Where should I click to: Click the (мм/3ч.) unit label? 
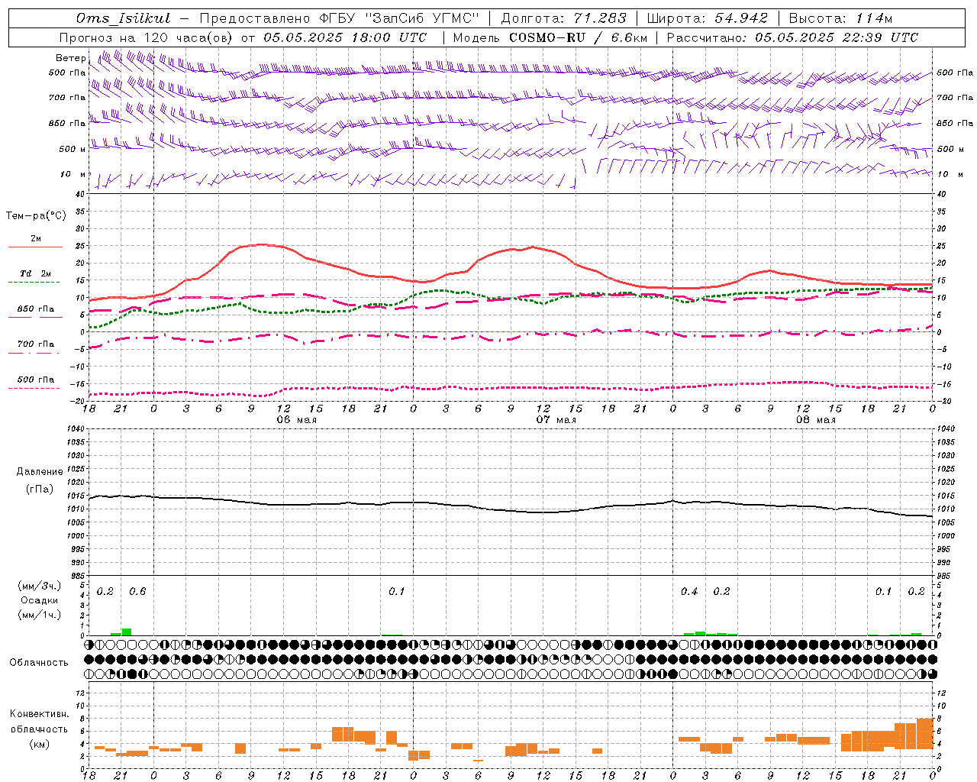point(39,586)
